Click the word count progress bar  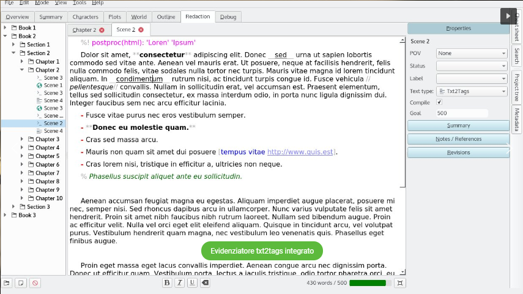370,283
